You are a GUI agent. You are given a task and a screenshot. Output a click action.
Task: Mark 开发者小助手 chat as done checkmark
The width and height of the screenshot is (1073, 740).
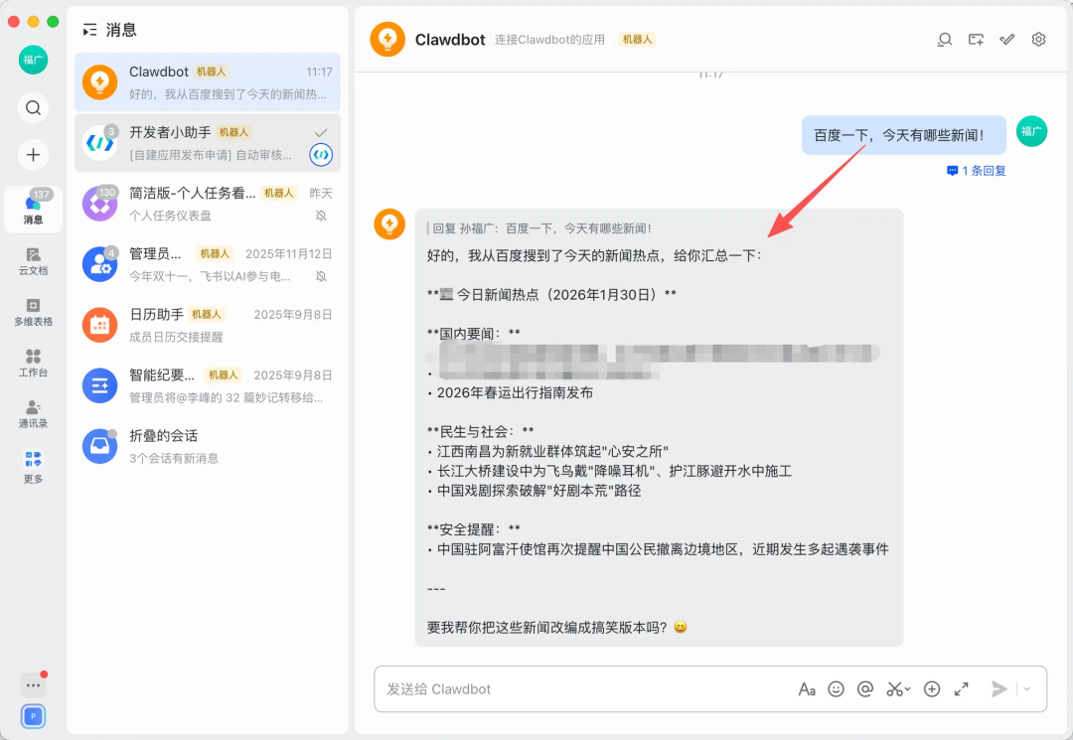click(x=320, y=132)
